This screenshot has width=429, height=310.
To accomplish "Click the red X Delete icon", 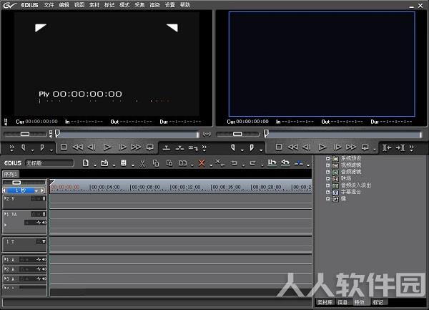I will pos(202,163).
